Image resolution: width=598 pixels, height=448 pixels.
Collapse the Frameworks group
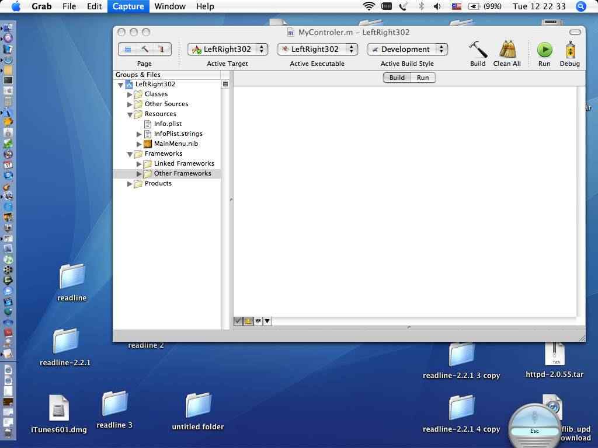[x=130, y=154]
